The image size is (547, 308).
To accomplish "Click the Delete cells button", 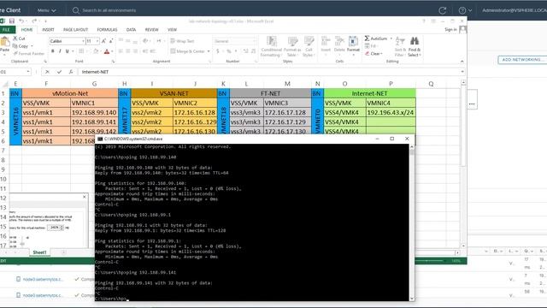I will pos(339,44).
